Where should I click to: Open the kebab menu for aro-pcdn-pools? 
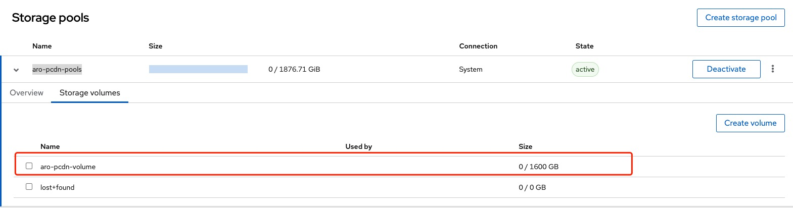(x=772, y=69)
